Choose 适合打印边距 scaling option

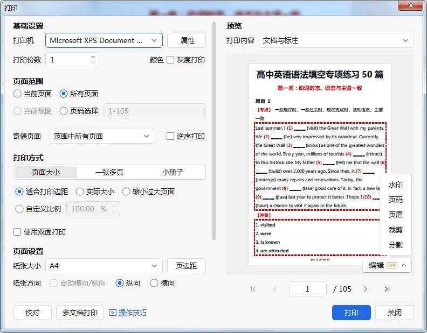[x=19, y=192]
